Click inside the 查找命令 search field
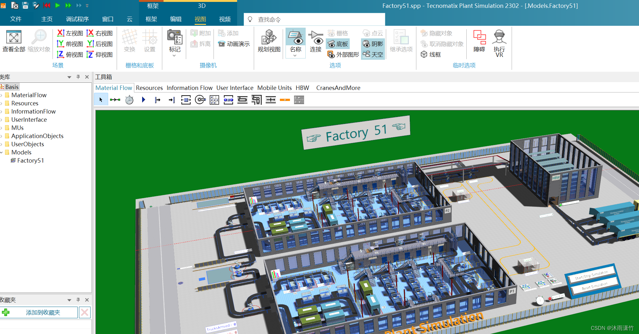This screenshot has width=639, height=334. [x=314, y=19]
